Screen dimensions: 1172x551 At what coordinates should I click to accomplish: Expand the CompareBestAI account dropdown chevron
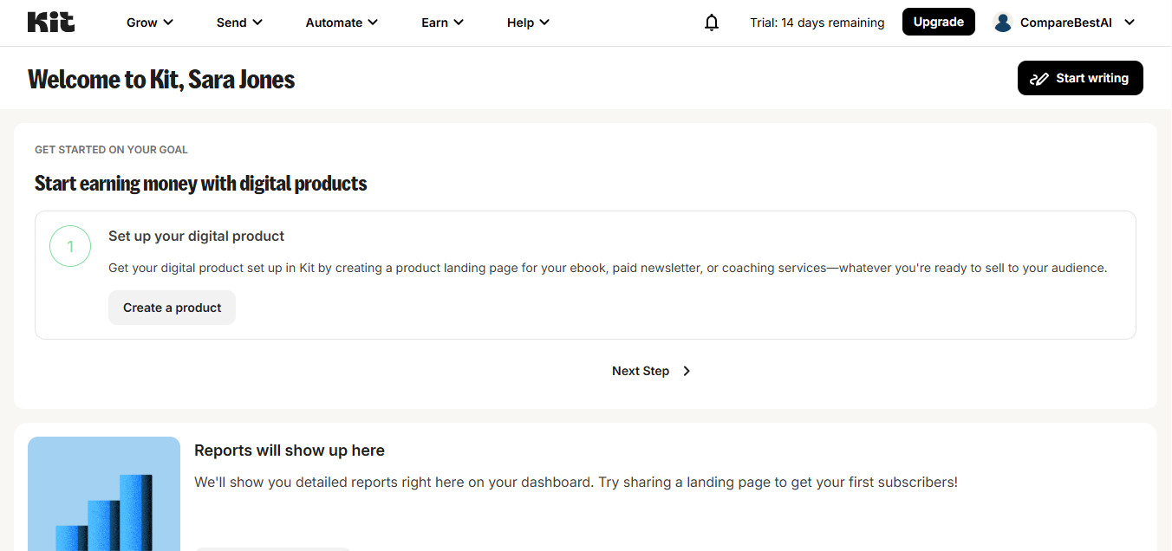[1130, 23]
